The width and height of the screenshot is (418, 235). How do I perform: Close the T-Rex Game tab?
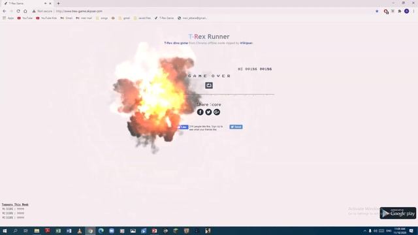tap(50, 3)
